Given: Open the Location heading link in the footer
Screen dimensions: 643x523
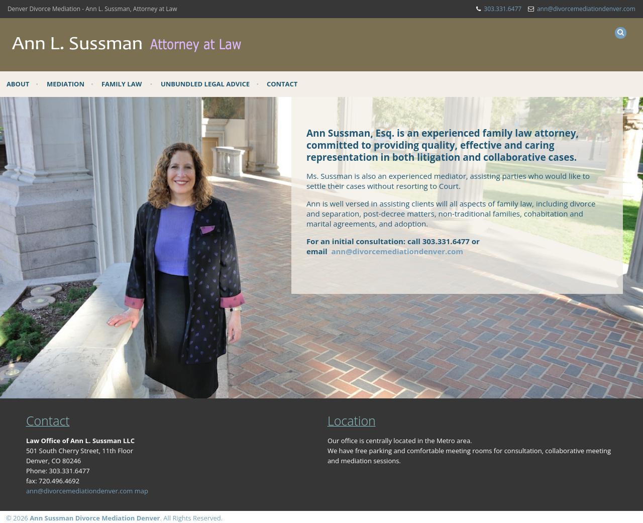Looking at the screenshot, I should 351,421.
